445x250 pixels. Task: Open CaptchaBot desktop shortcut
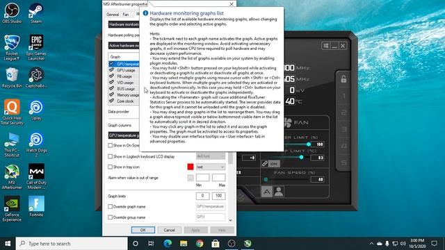[x=36, y=78]
